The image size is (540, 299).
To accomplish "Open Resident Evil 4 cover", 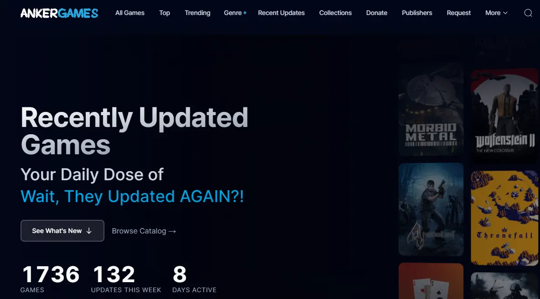I will pyautogui.click(x=431, y=209).
